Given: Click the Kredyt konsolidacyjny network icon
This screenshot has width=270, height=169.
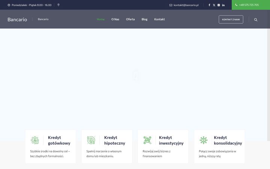Looking at the screenshot, I should (204, 140).
